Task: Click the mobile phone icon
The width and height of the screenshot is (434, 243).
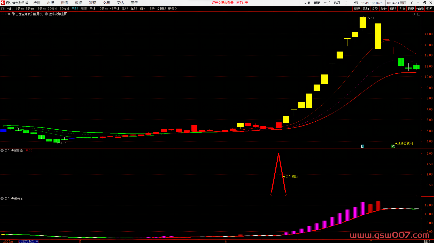Action: tap(346, 3)
